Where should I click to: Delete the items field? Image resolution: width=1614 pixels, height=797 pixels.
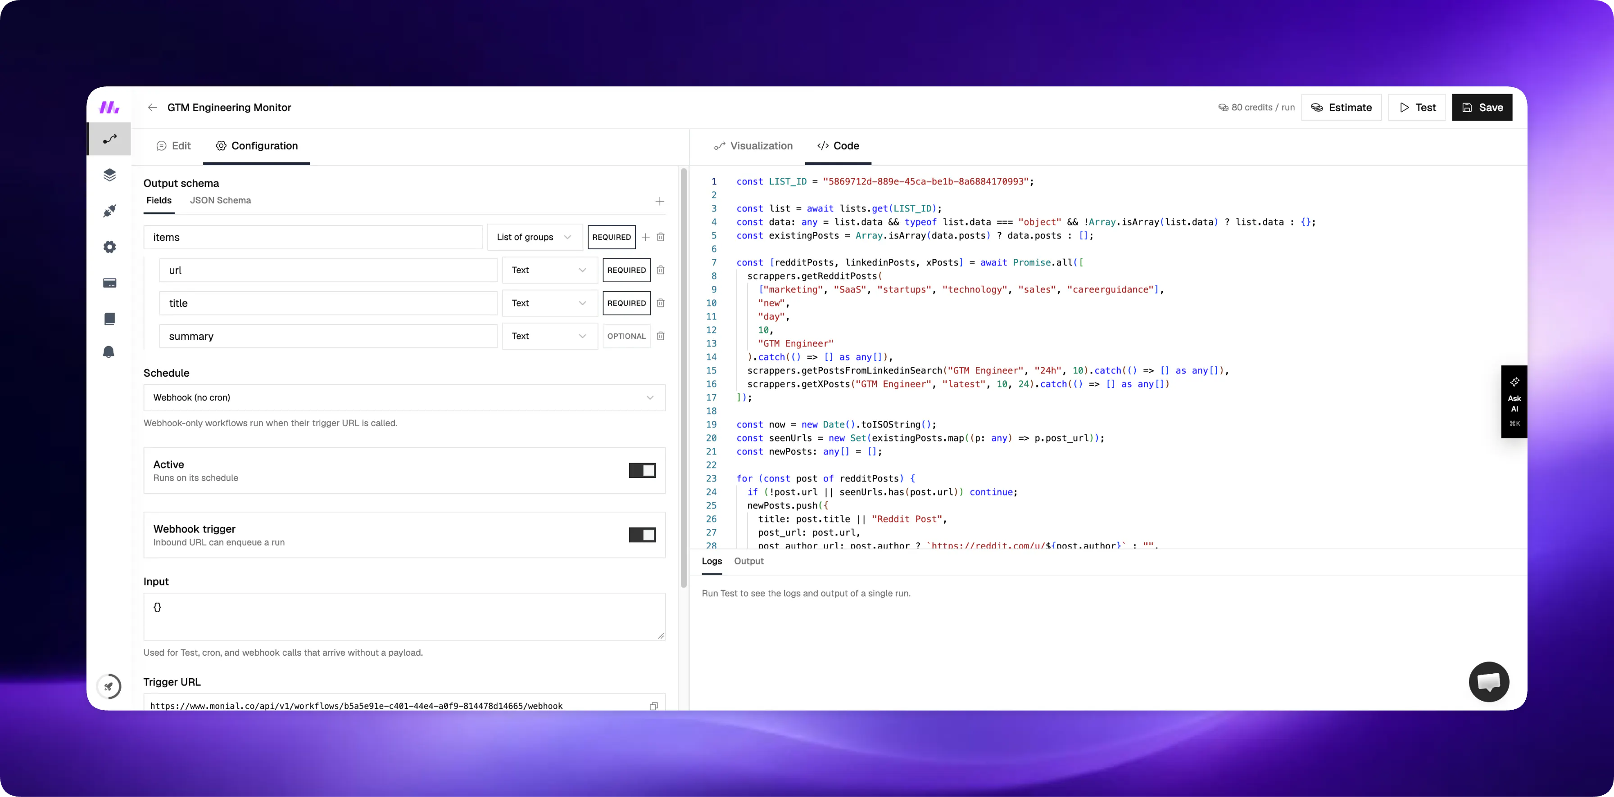pyautogui.click(x=660, y=237)
